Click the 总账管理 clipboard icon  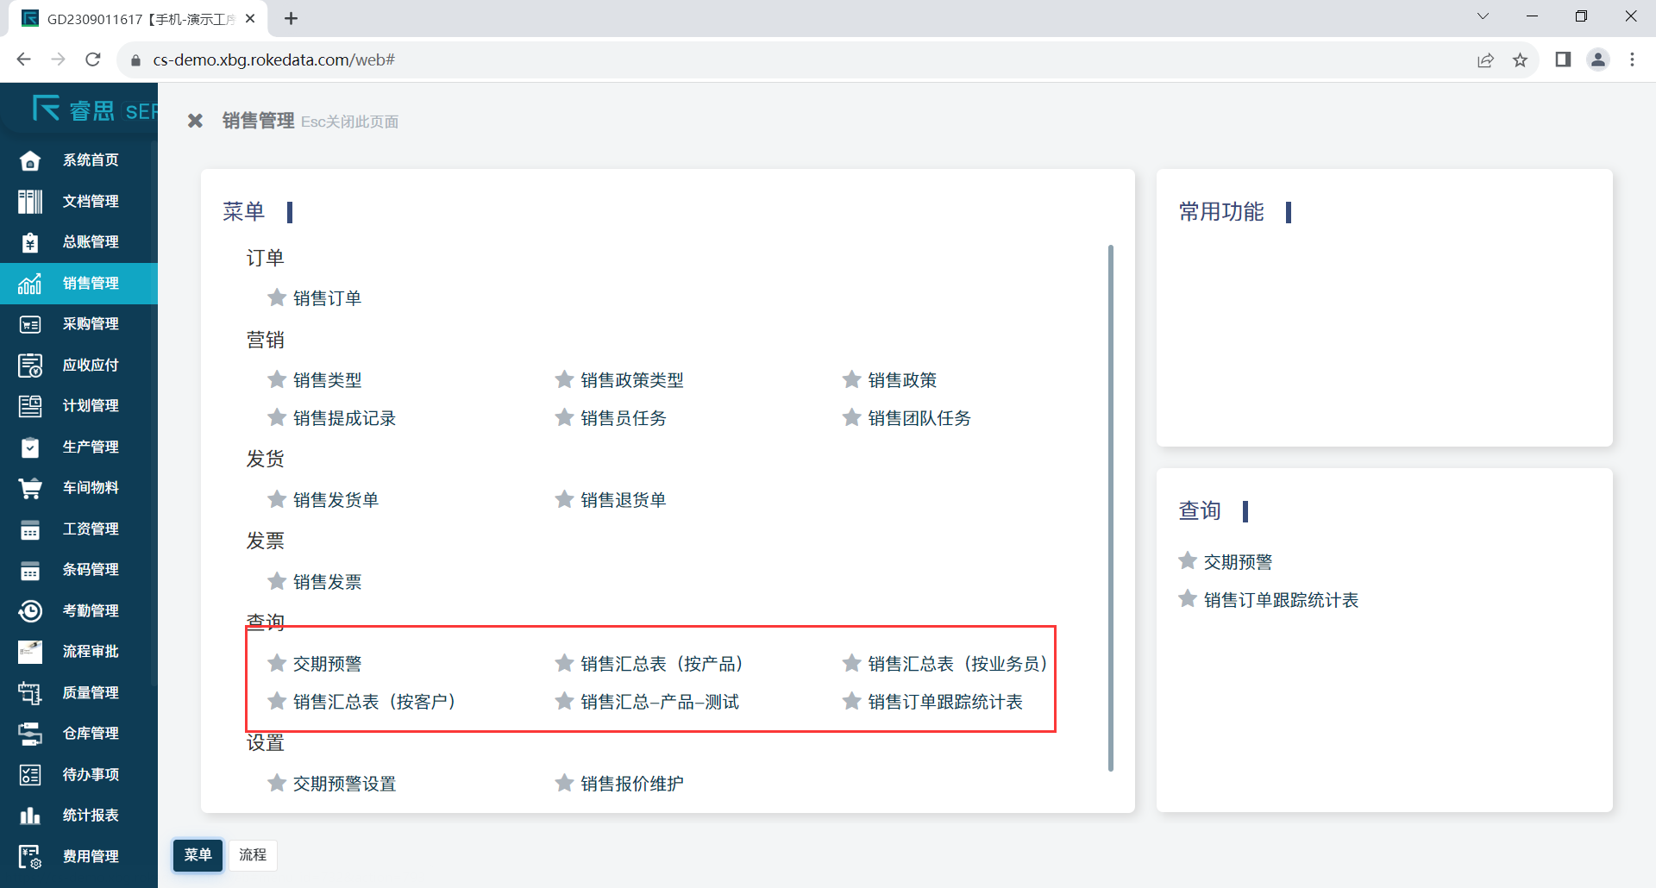(30, 242)
